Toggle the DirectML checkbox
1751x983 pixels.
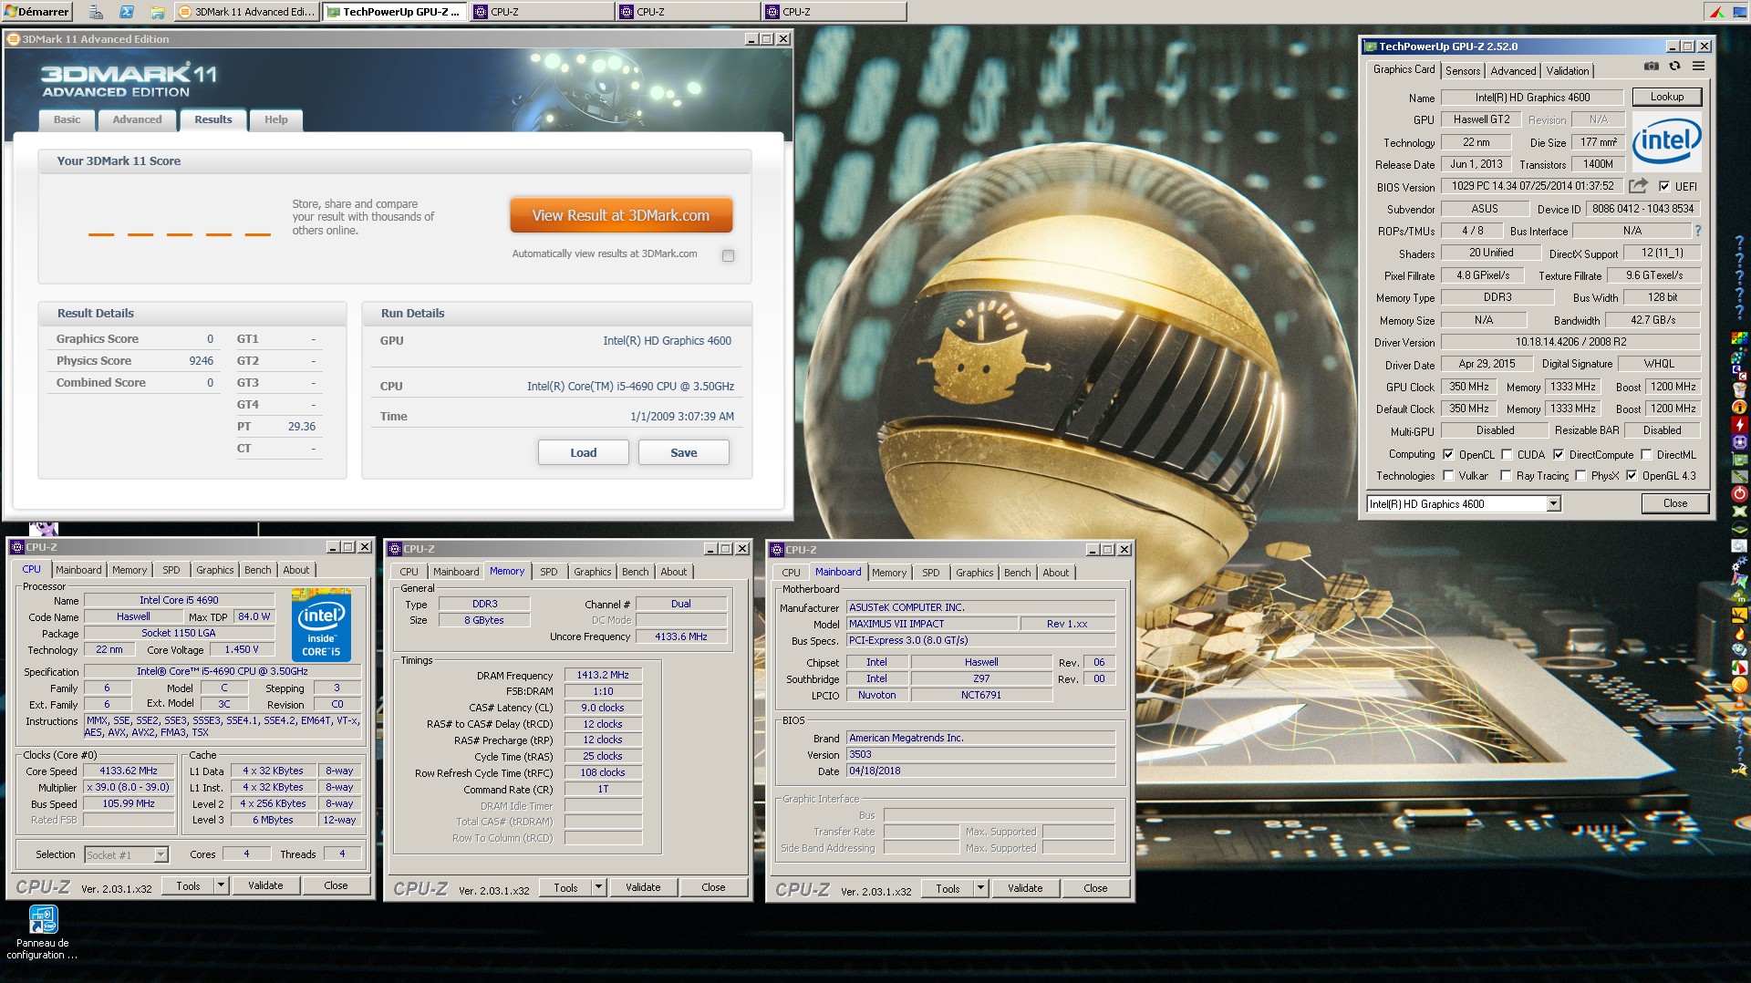pyautogui.click(x=1646, y=454)
